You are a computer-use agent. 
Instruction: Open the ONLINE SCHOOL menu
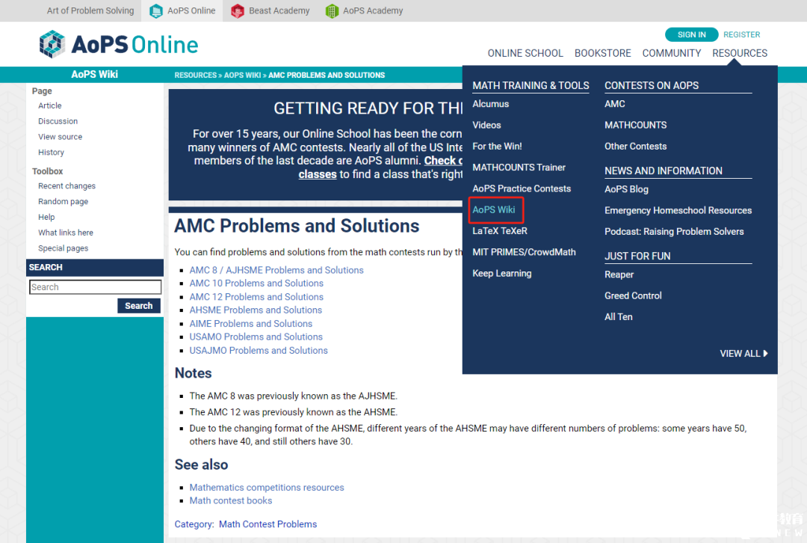tap(525, 53)
